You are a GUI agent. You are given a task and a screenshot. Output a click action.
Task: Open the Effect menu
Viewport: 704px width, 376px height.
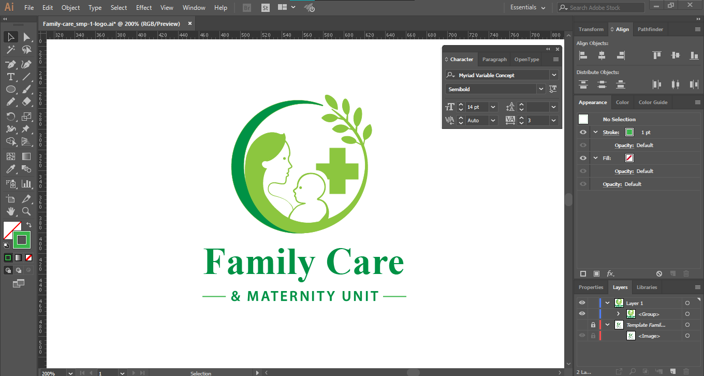(x=144, y=8)
